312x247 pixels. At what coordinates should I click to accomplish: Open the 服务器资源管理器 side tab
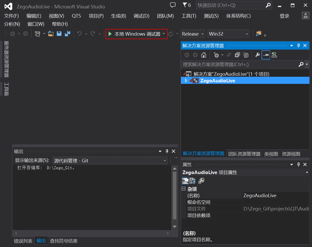point(6,59)
